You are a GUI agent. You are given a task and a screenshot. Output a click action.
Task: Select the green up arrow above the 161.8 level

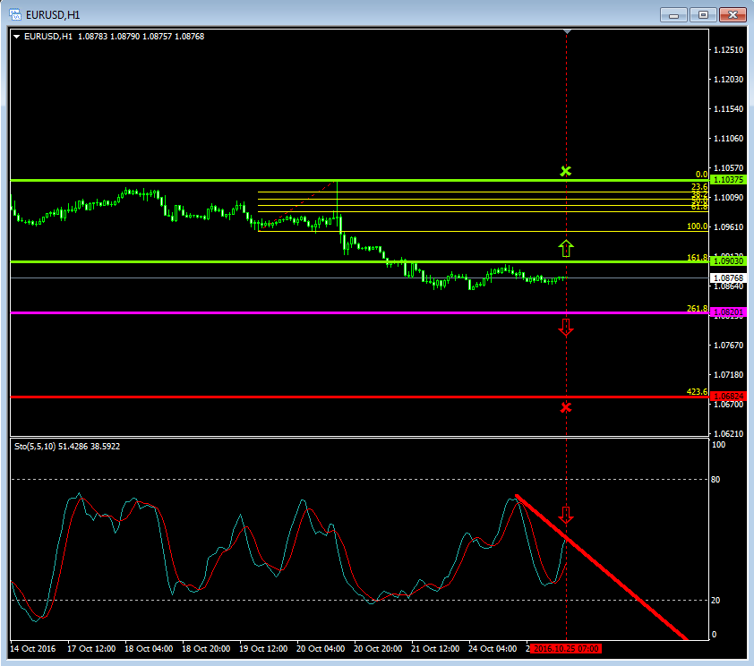(x=566, y=248)
